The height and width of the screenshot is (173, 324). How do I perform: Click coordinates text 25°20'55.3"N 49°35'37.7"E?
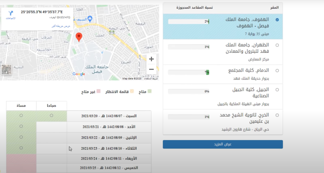pyautogui.click(x=42, y=12)
